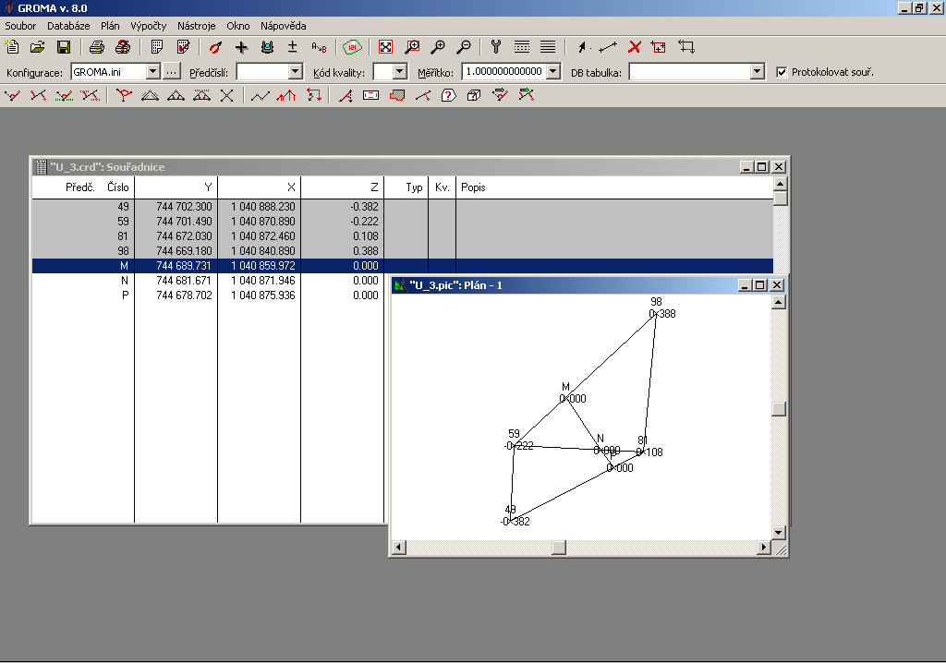Click the Save floppy disk icon
The height and width of the screenshot is (663, 946).
point(64,47)
